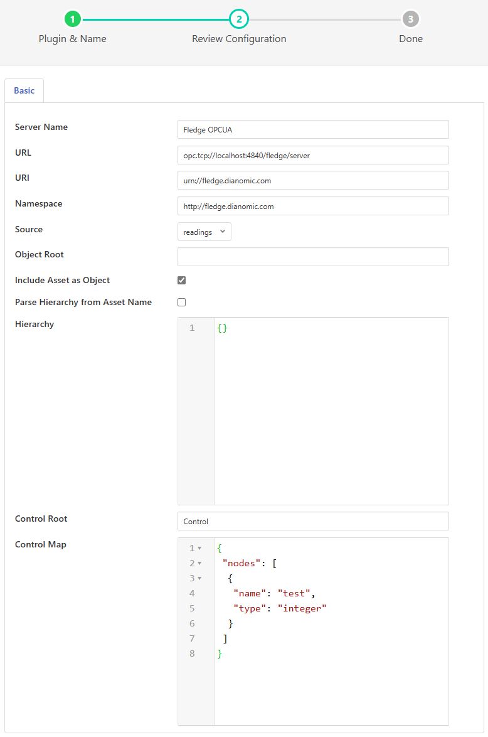Fold the object at line 3

pyautogui.click(x=199, y=578)
